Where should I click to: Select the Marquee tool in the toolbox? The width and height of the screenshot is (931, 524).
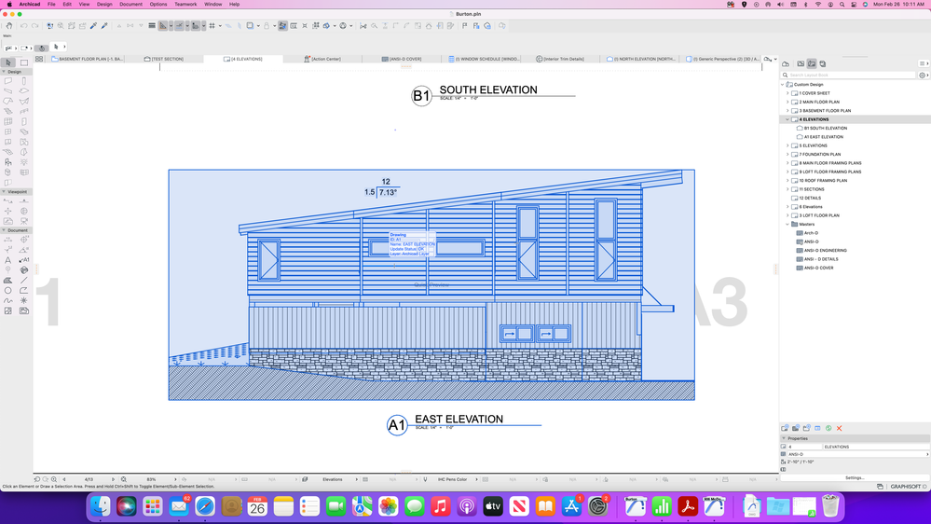[x=23, y=62]
